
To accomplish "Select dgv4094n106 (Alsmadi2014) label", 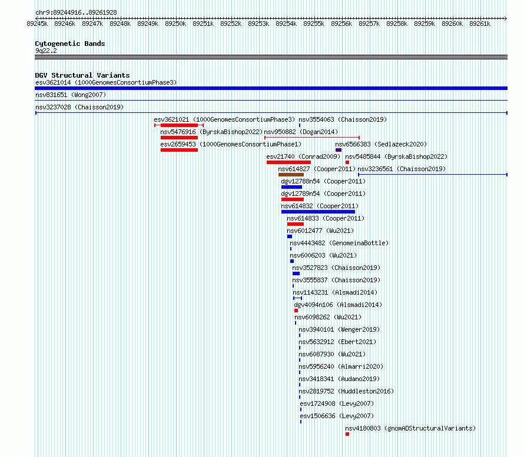I will coord(338,305).
